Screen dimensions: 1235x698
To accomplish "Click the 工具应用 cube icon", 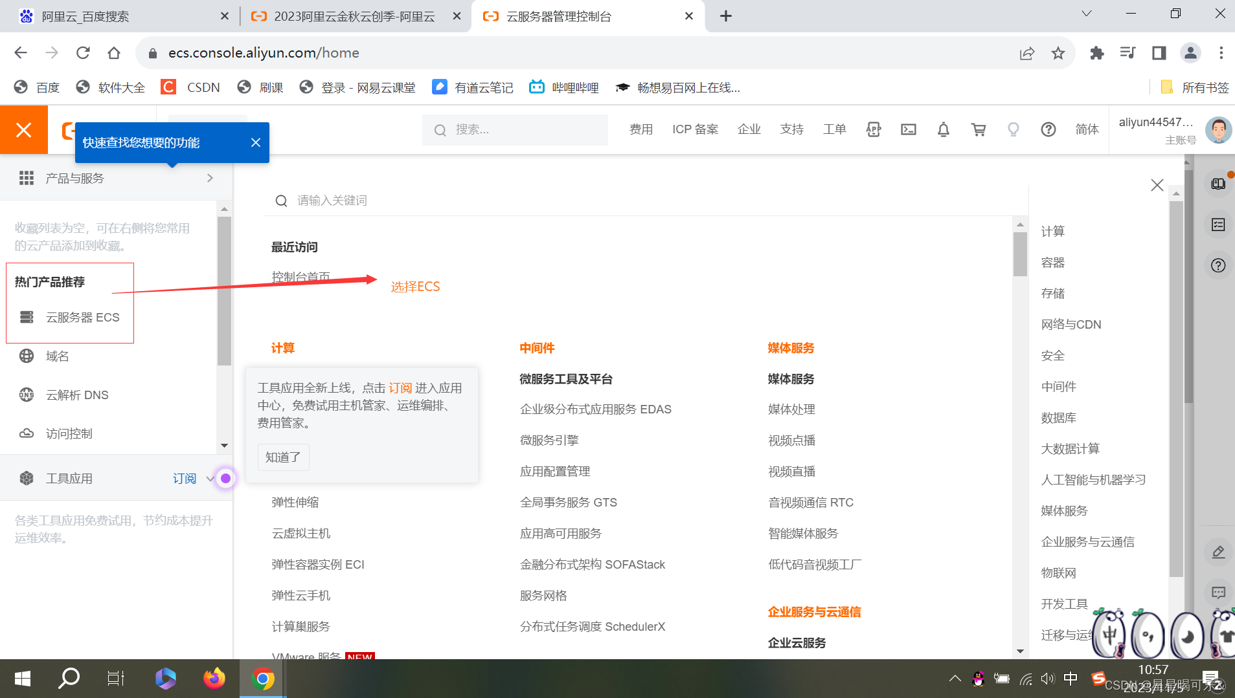I will point(27,478).
